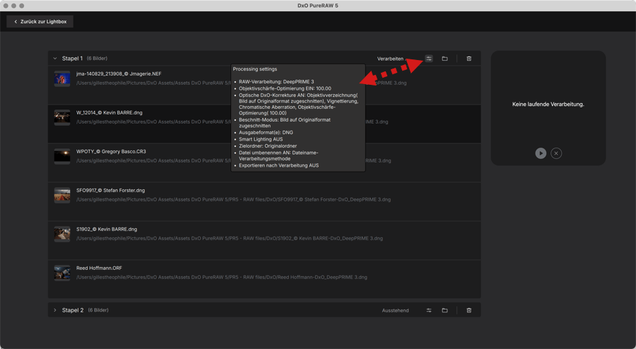The width and height of the screenshot is (636, 349).
Task: Collapse the Stapel 1 batch
Action: [54, 59]
